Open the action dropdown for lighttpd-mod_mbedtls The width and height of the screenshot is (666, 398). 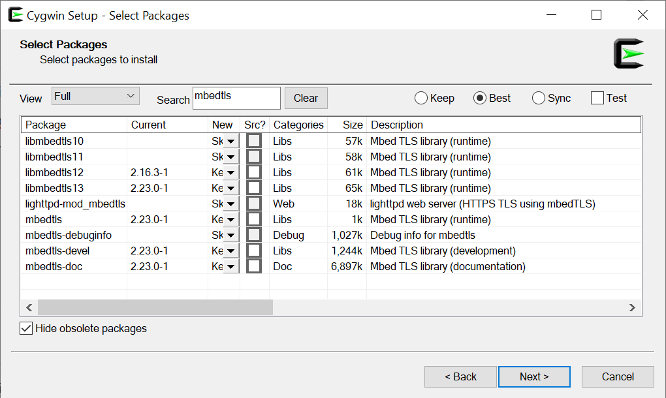tap(231, 204)
